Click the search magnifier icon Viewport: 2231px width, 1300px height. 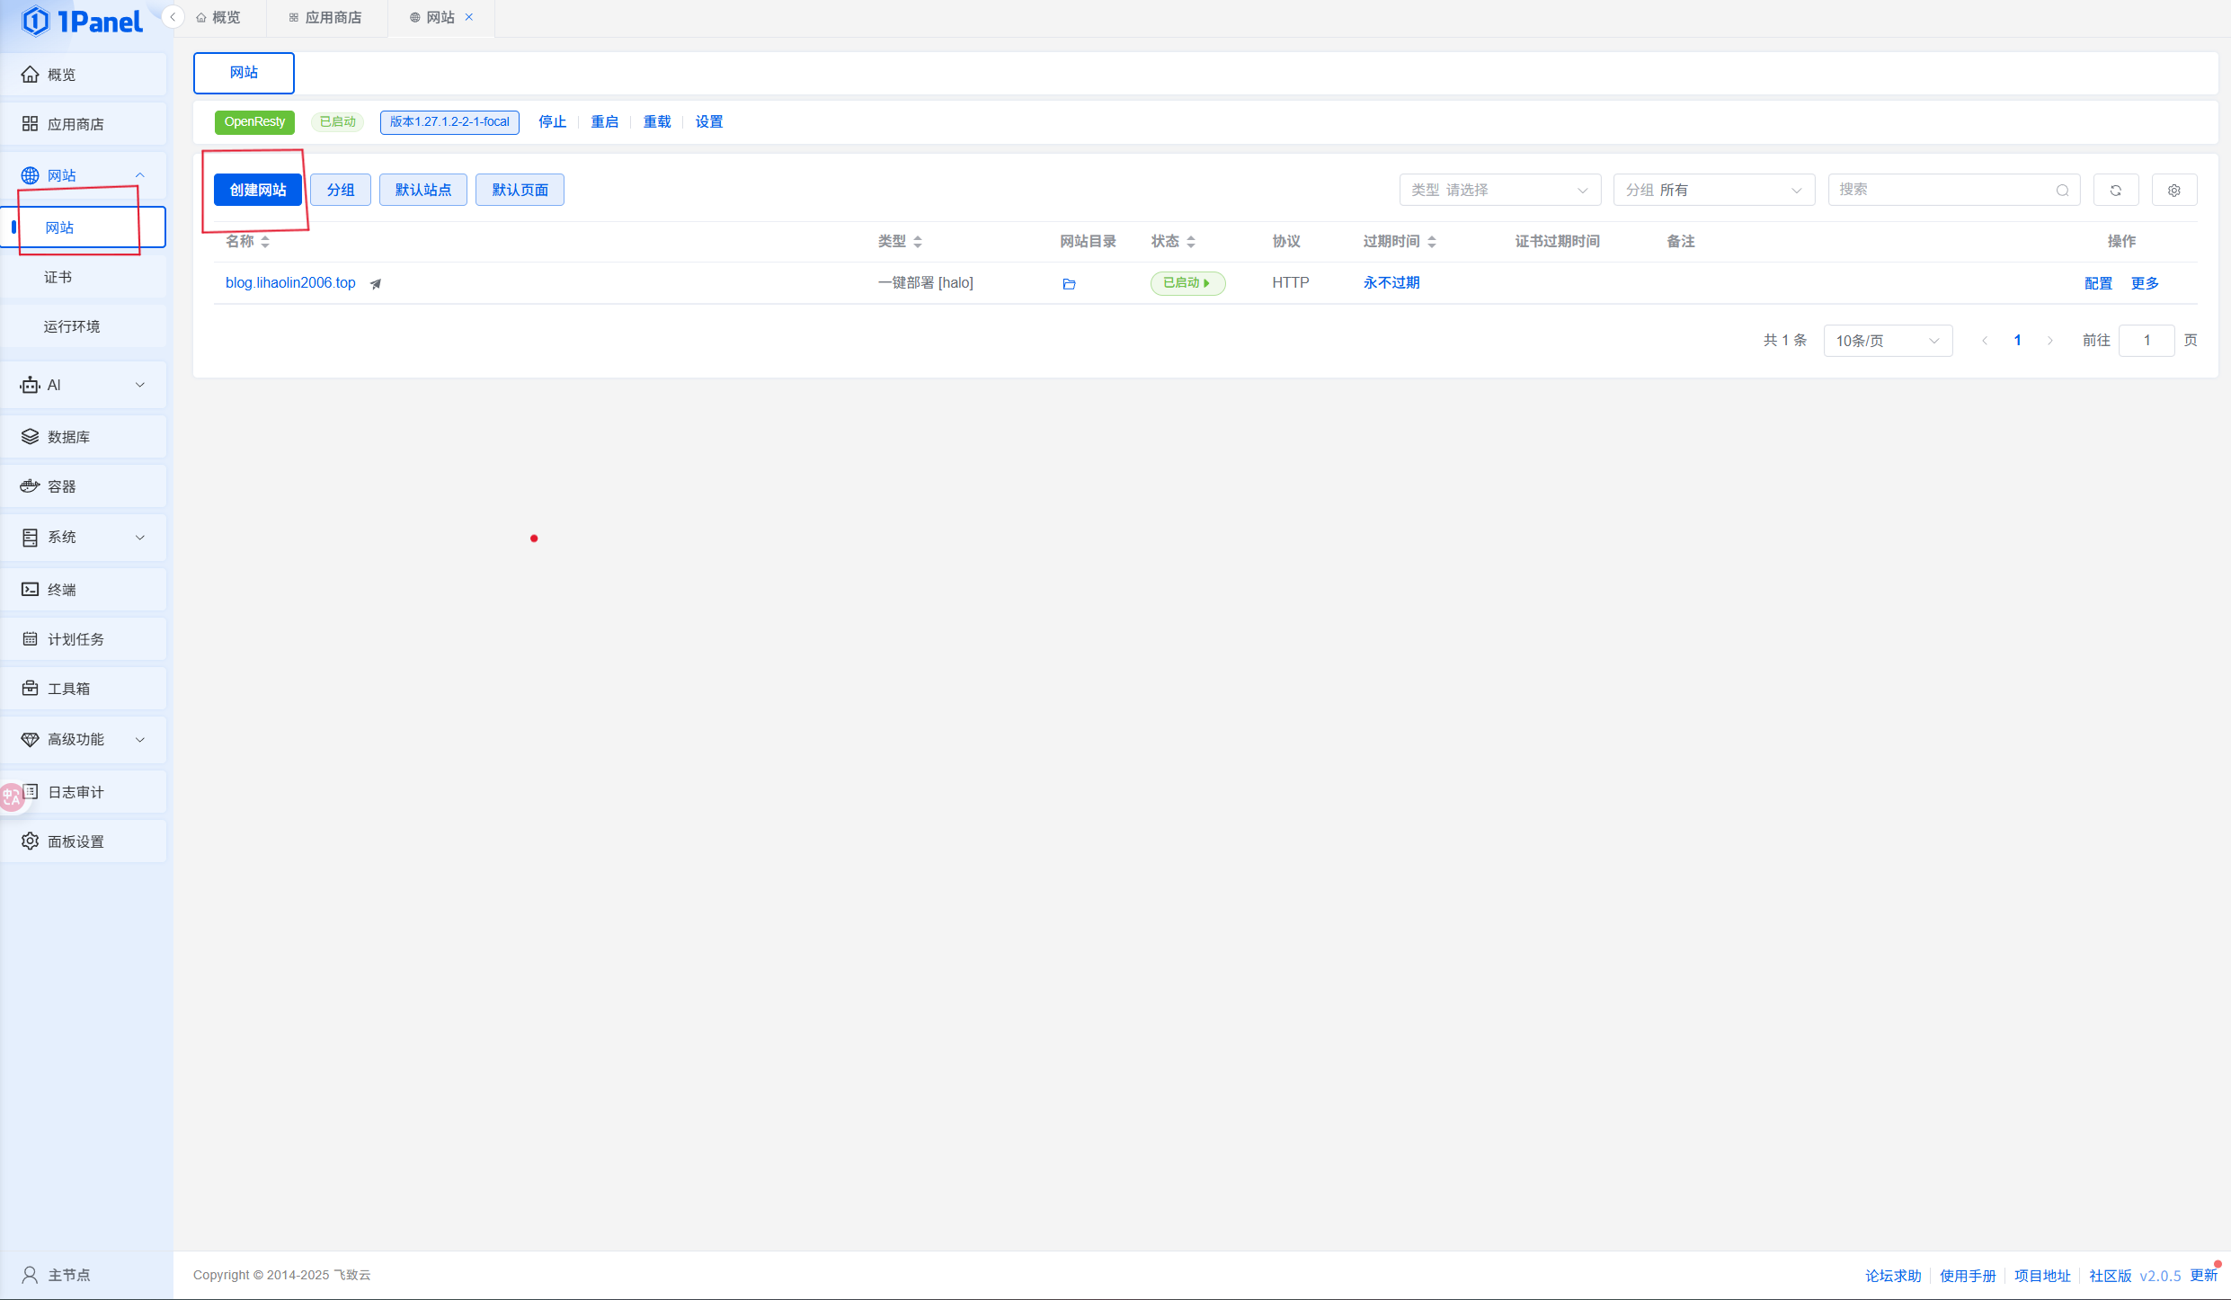pyautogui.click(x=2062, y=191)
